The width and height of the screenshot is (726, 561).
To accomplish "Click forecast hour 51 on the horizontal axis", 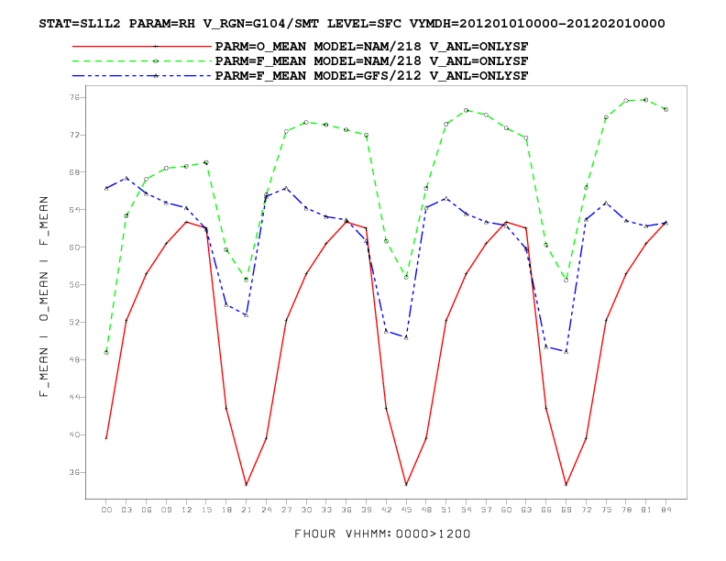I will tap(446, 510).
